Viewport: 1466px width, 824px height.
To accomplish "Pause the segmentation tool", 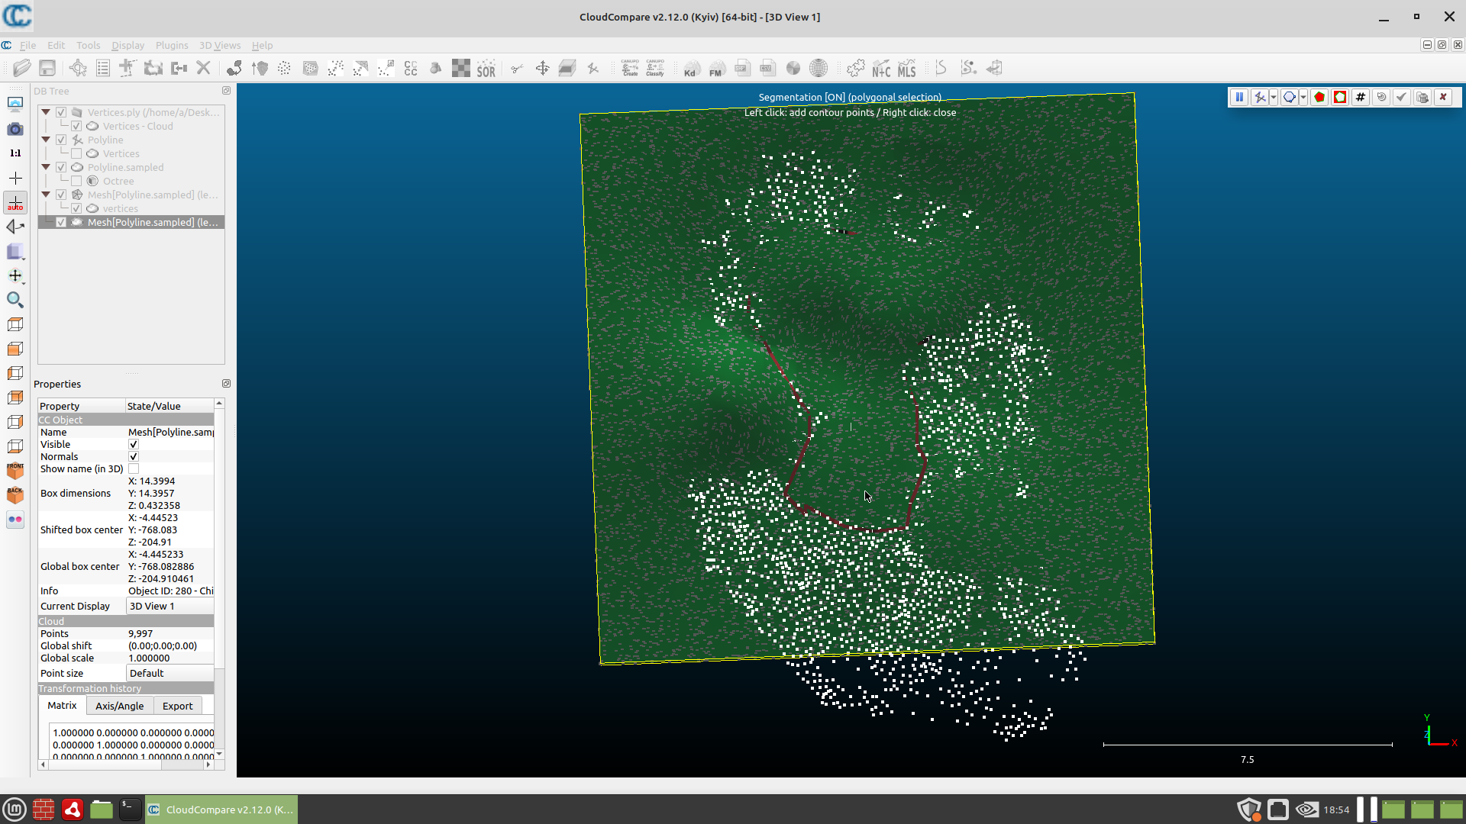I will click(1239, 97).
